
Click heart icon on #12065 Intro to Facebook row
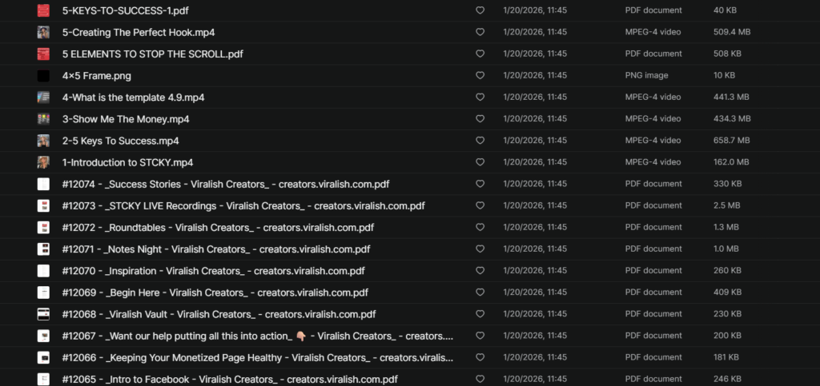click(480, 380)
